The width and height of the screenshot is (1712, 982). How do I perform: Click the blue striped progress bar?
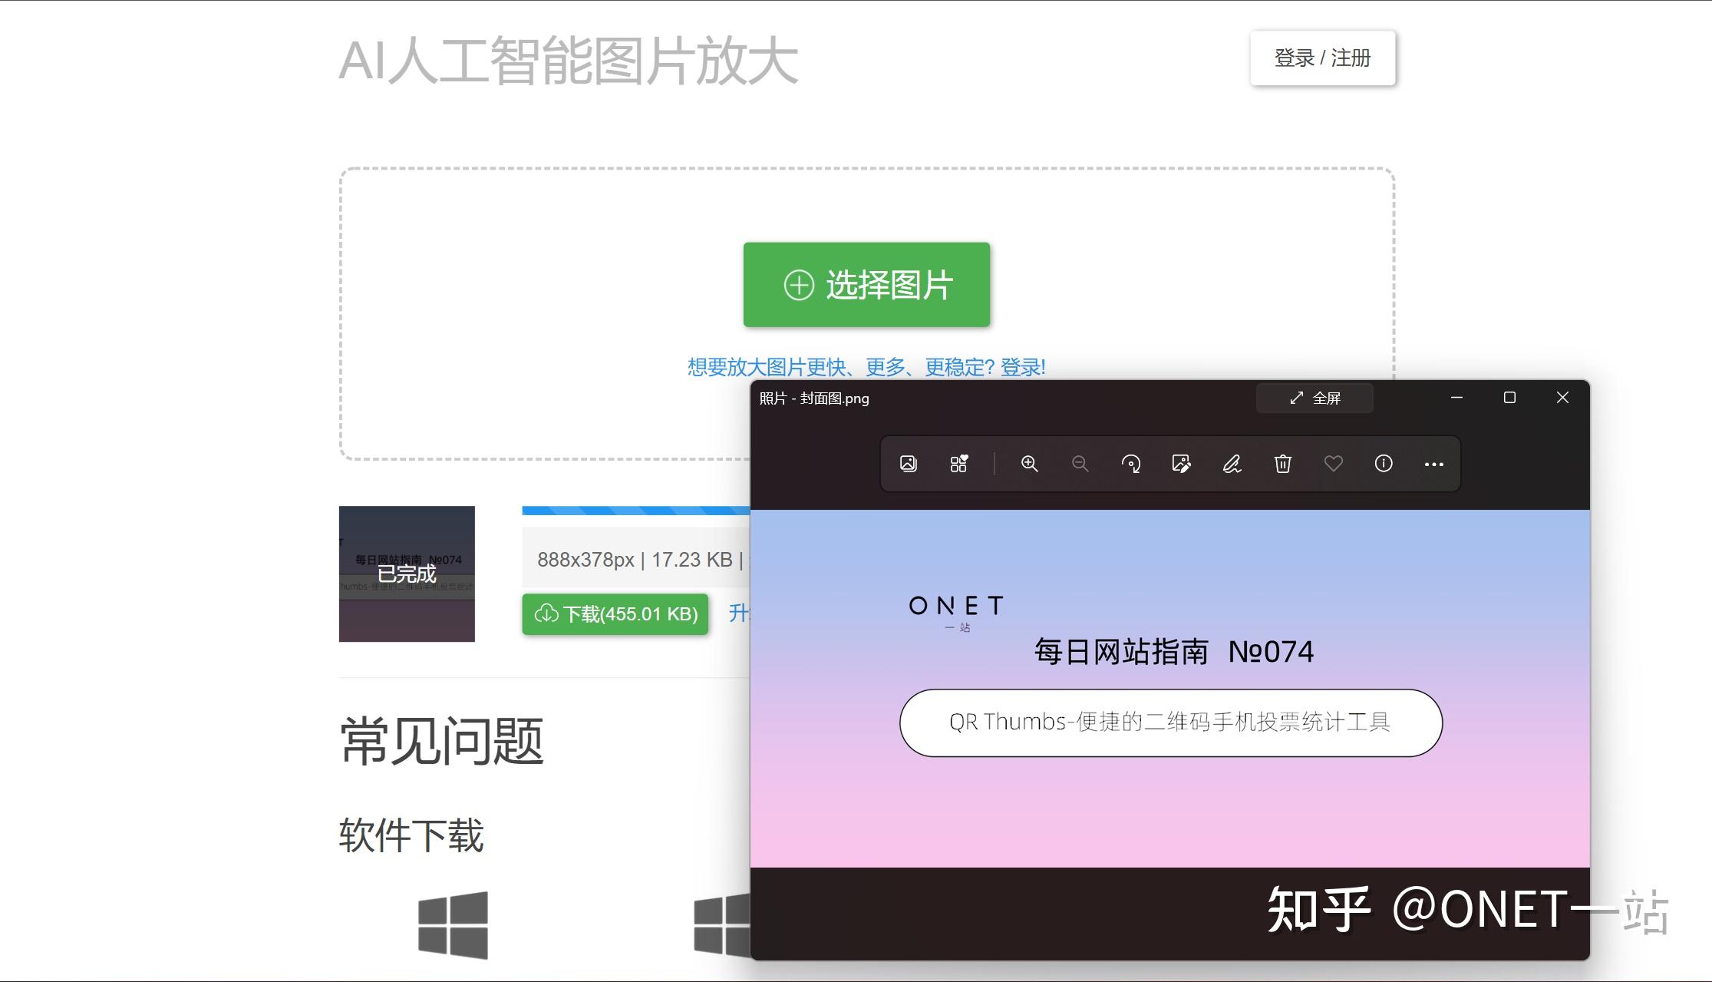(635, 511)
